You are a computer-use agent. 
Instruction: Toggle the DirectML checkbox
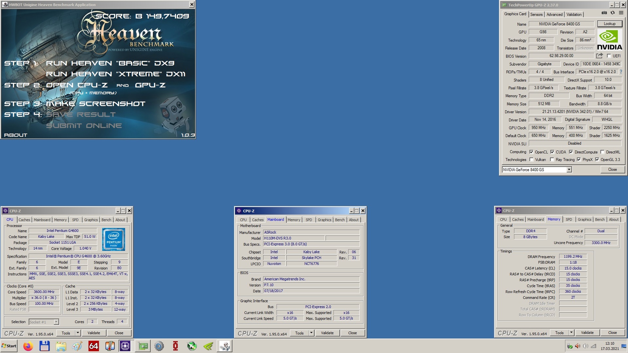[602, 152]
